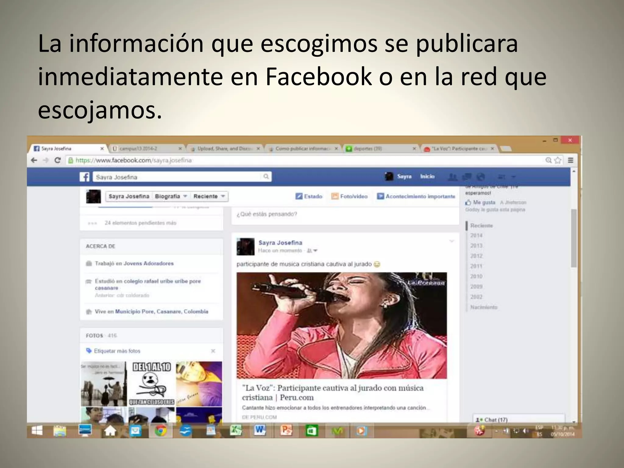Click the Etiquetar más fotos tag icon

[x=89, y=351]
